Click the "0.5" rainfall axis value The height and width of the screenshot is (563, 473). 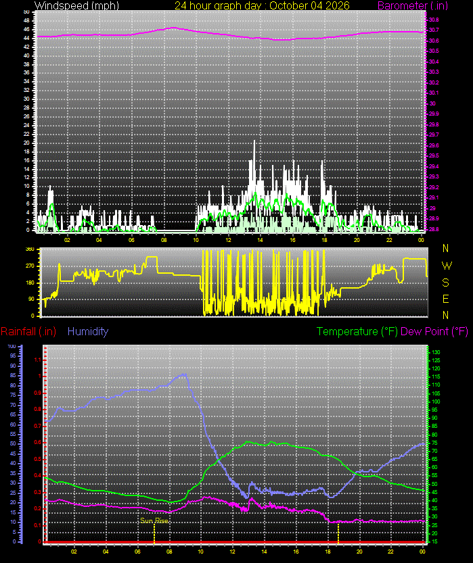(37, 459)
